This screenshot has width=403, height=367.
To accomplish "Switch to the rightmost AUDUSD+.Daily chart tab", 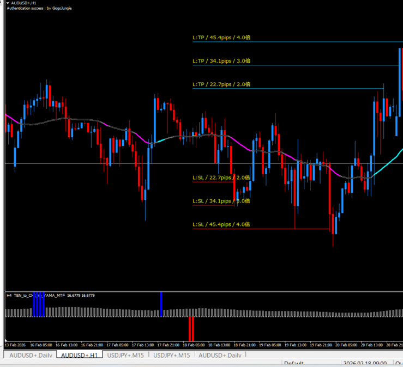I will 219,356.
